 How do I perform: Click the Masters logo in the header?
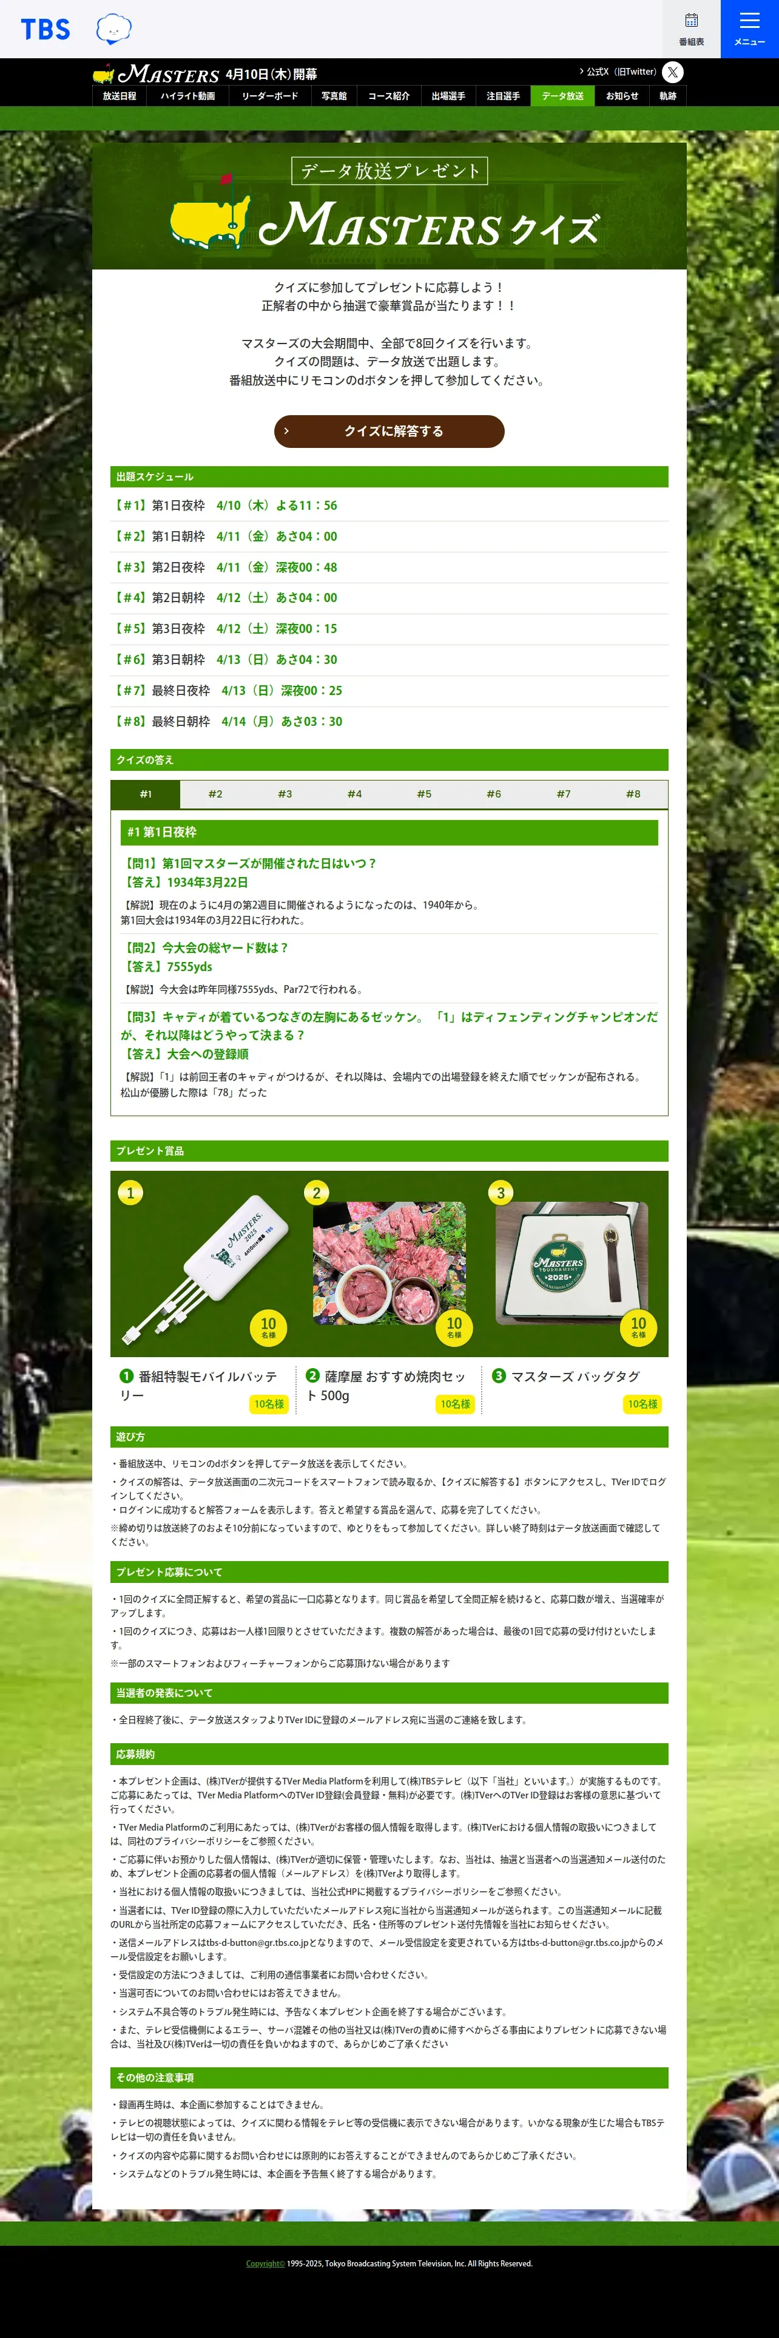tap(156, 73)
